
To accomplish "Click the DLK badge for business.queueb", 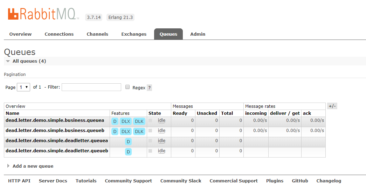I will [139, 132].
